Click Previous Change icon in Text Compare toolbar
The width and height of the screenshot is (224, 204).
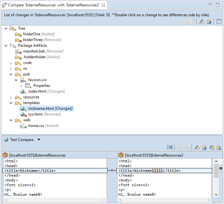219,147
